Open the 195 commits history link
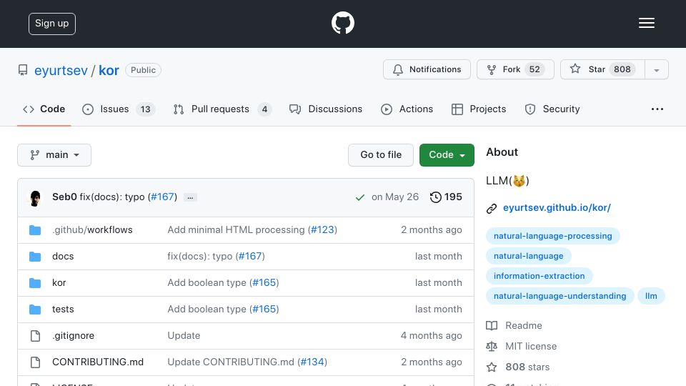This screenshot has height=386, width=686. (446, 197)
